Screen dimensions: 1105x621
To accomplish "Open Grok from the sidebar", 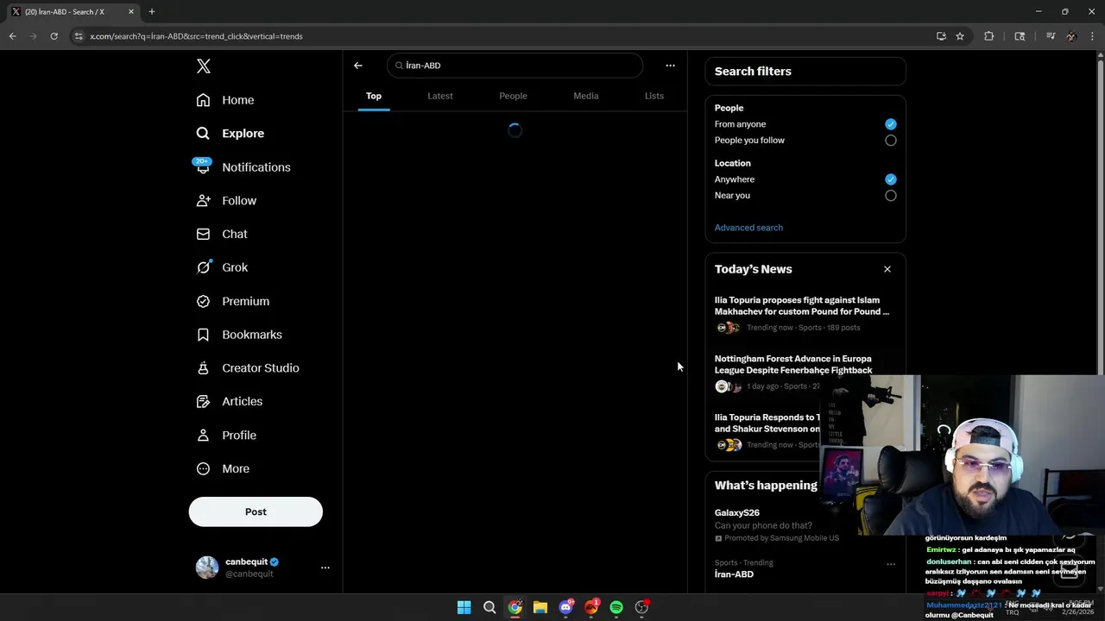I will (223, 267).
